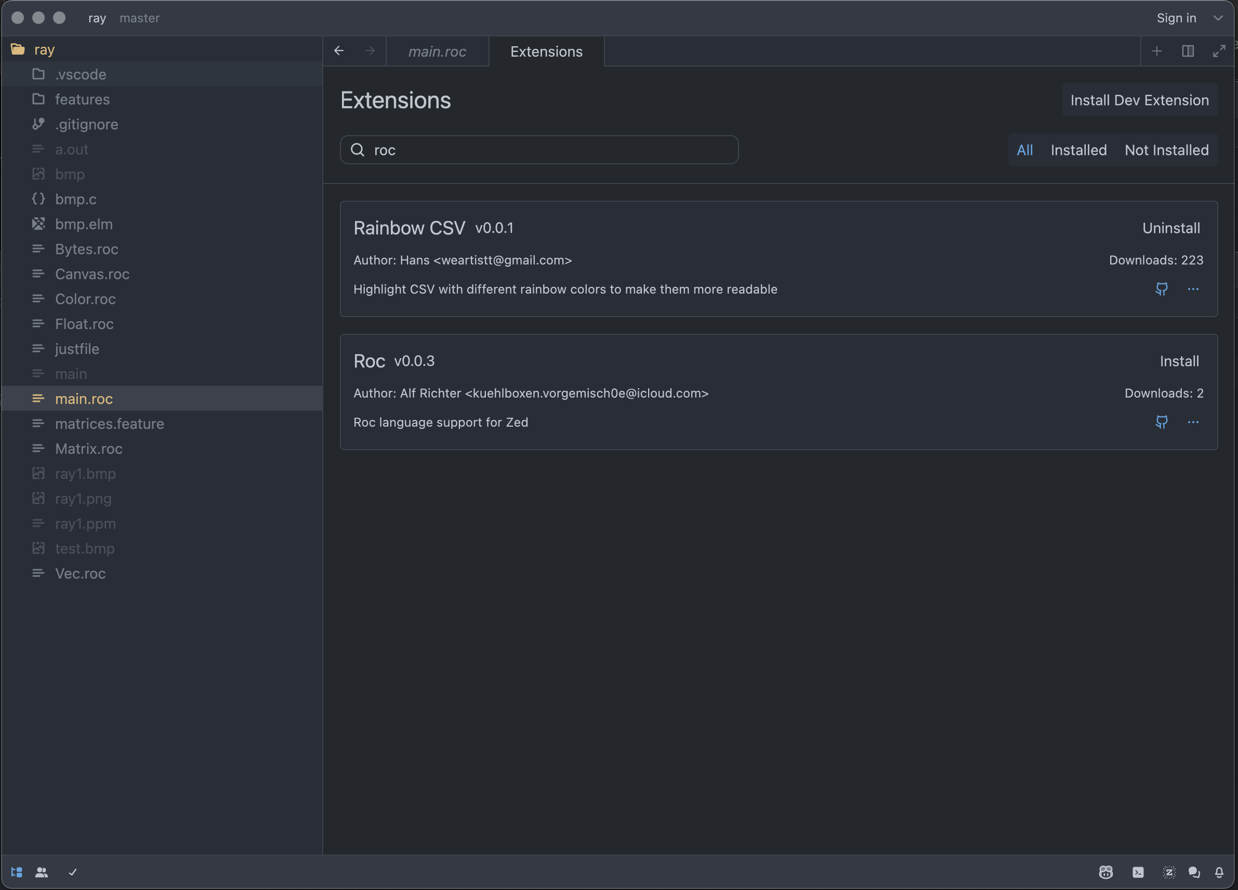This screenshot has height=890, width=1238.
Task: Click Sign in
Action: point(1176,18)
